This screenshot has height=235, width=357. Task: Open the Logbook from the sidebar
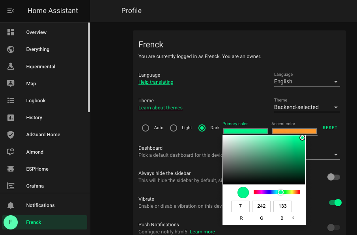click(36, 100)
